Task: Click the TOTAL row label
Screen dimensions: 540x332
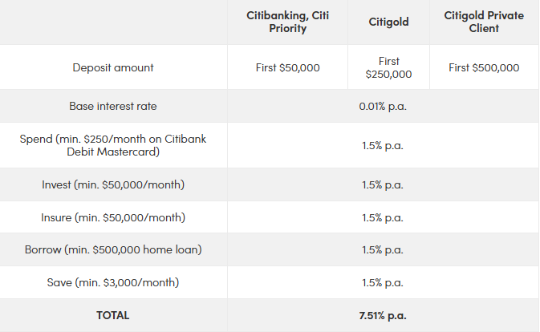Action: pos(113,315)
